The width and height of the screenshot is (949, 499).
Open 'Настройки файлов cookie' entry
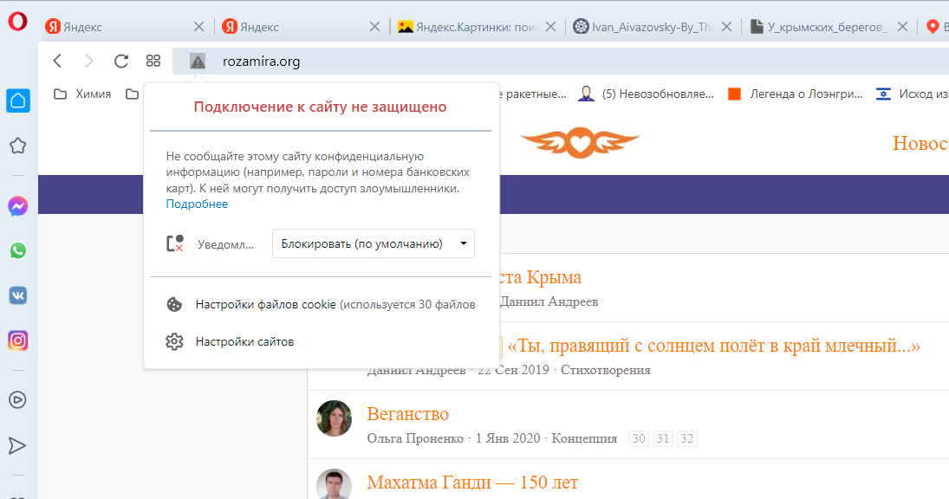[x=265, y=305]
